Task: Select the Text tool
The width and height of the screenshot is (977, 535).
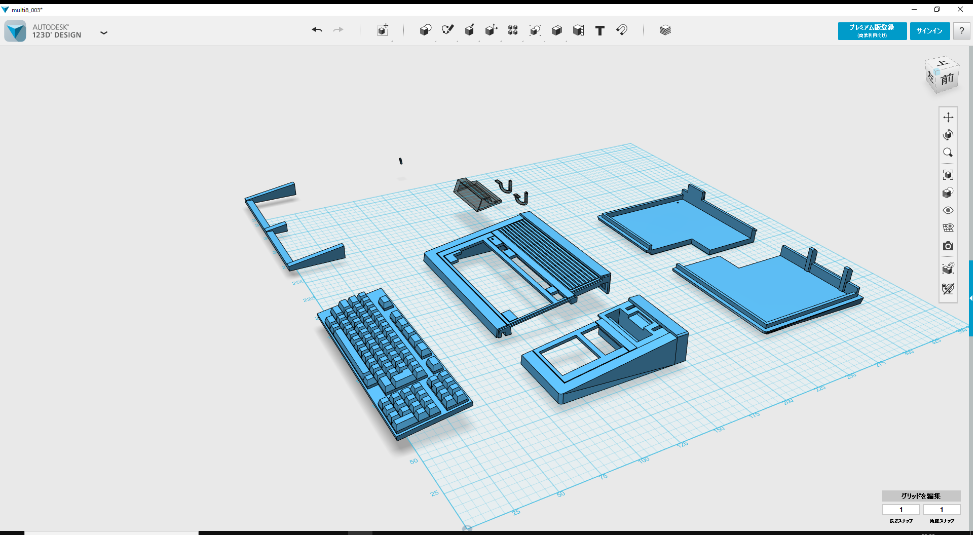Action: 600,30
